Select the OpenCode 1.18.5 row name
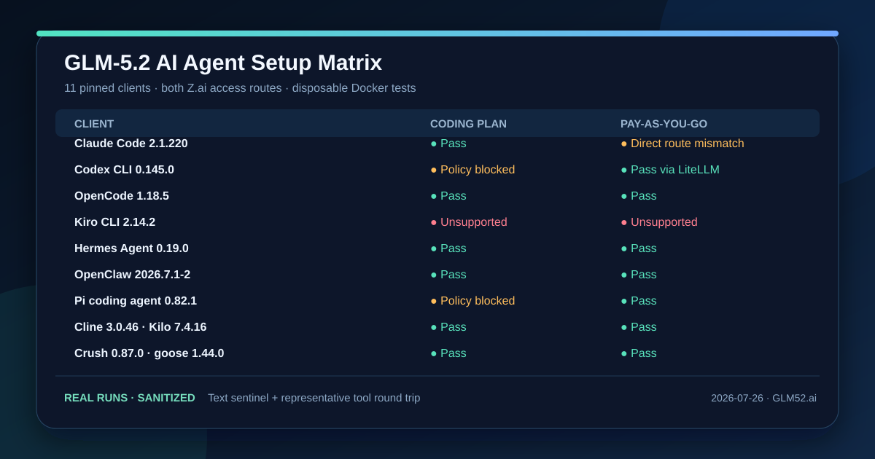Viewport: 875px width, 459px height. 122,196
